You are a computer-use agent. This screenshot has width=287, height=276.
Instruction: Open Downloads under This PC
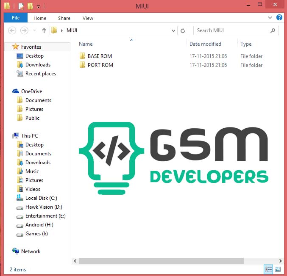click(38, 163)
